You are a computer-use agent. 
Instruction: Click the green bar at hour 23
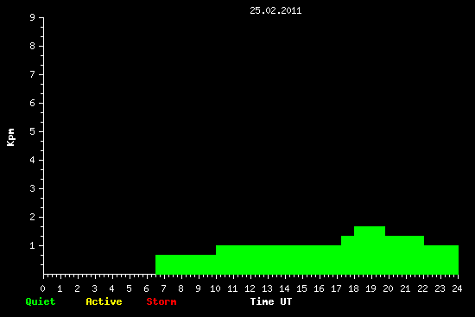[441, 260]
